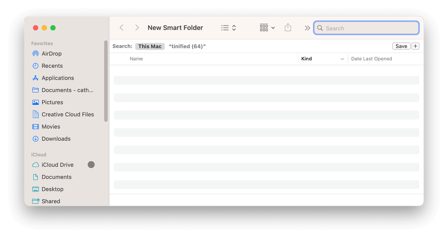Screen dimensions: 448x238
Task: Select the "tinified (64)" search scope
Action: (x=187, y=46)
